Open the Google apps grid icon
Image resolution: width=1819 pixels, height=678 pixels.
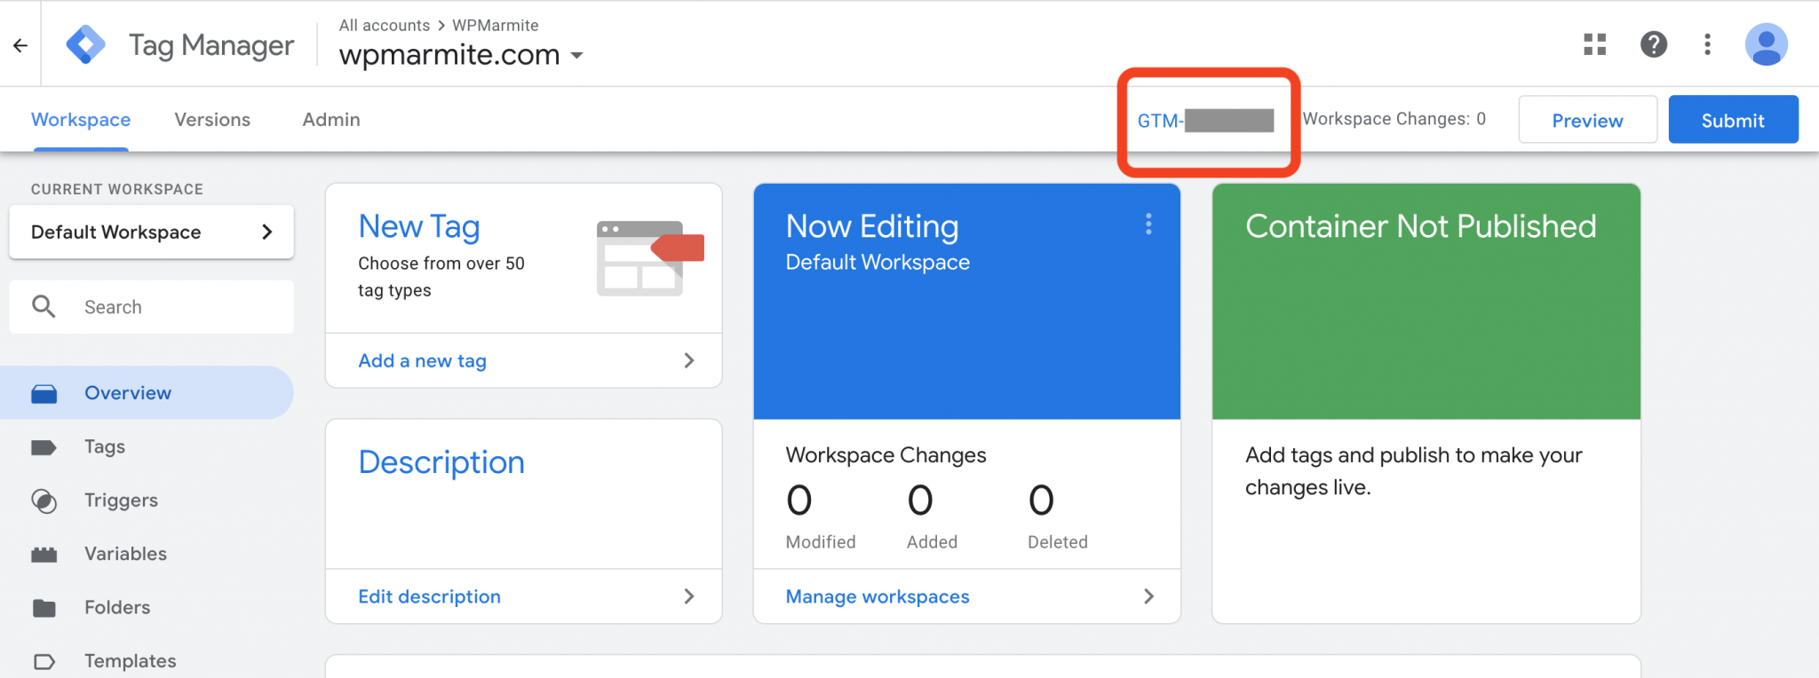1595,44
